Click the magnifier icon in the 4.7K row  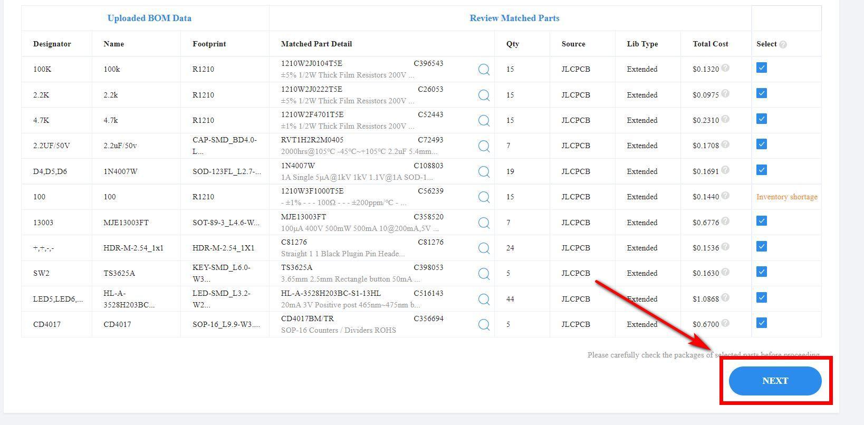click(x=484, y=120)
